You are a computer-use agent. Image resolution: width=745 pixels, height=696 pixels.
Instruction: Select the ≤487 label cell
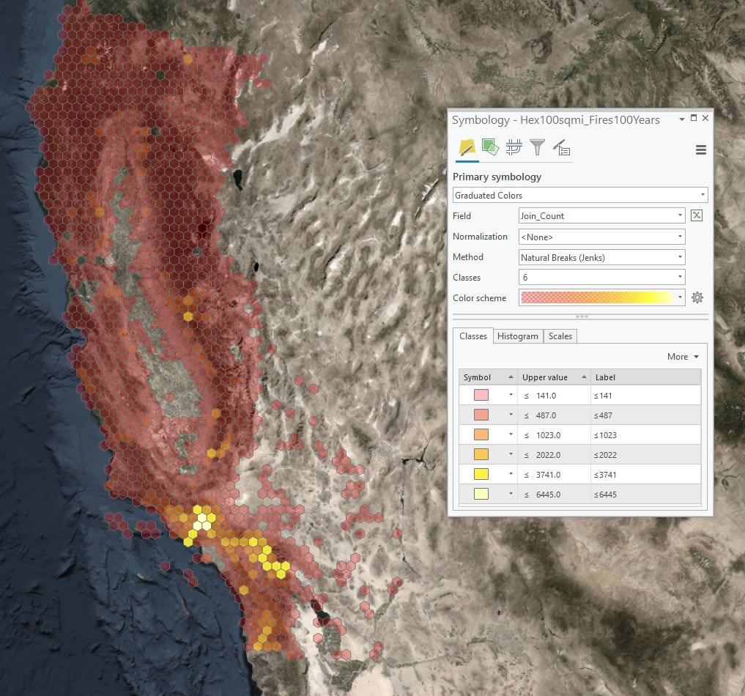(645, 415)
